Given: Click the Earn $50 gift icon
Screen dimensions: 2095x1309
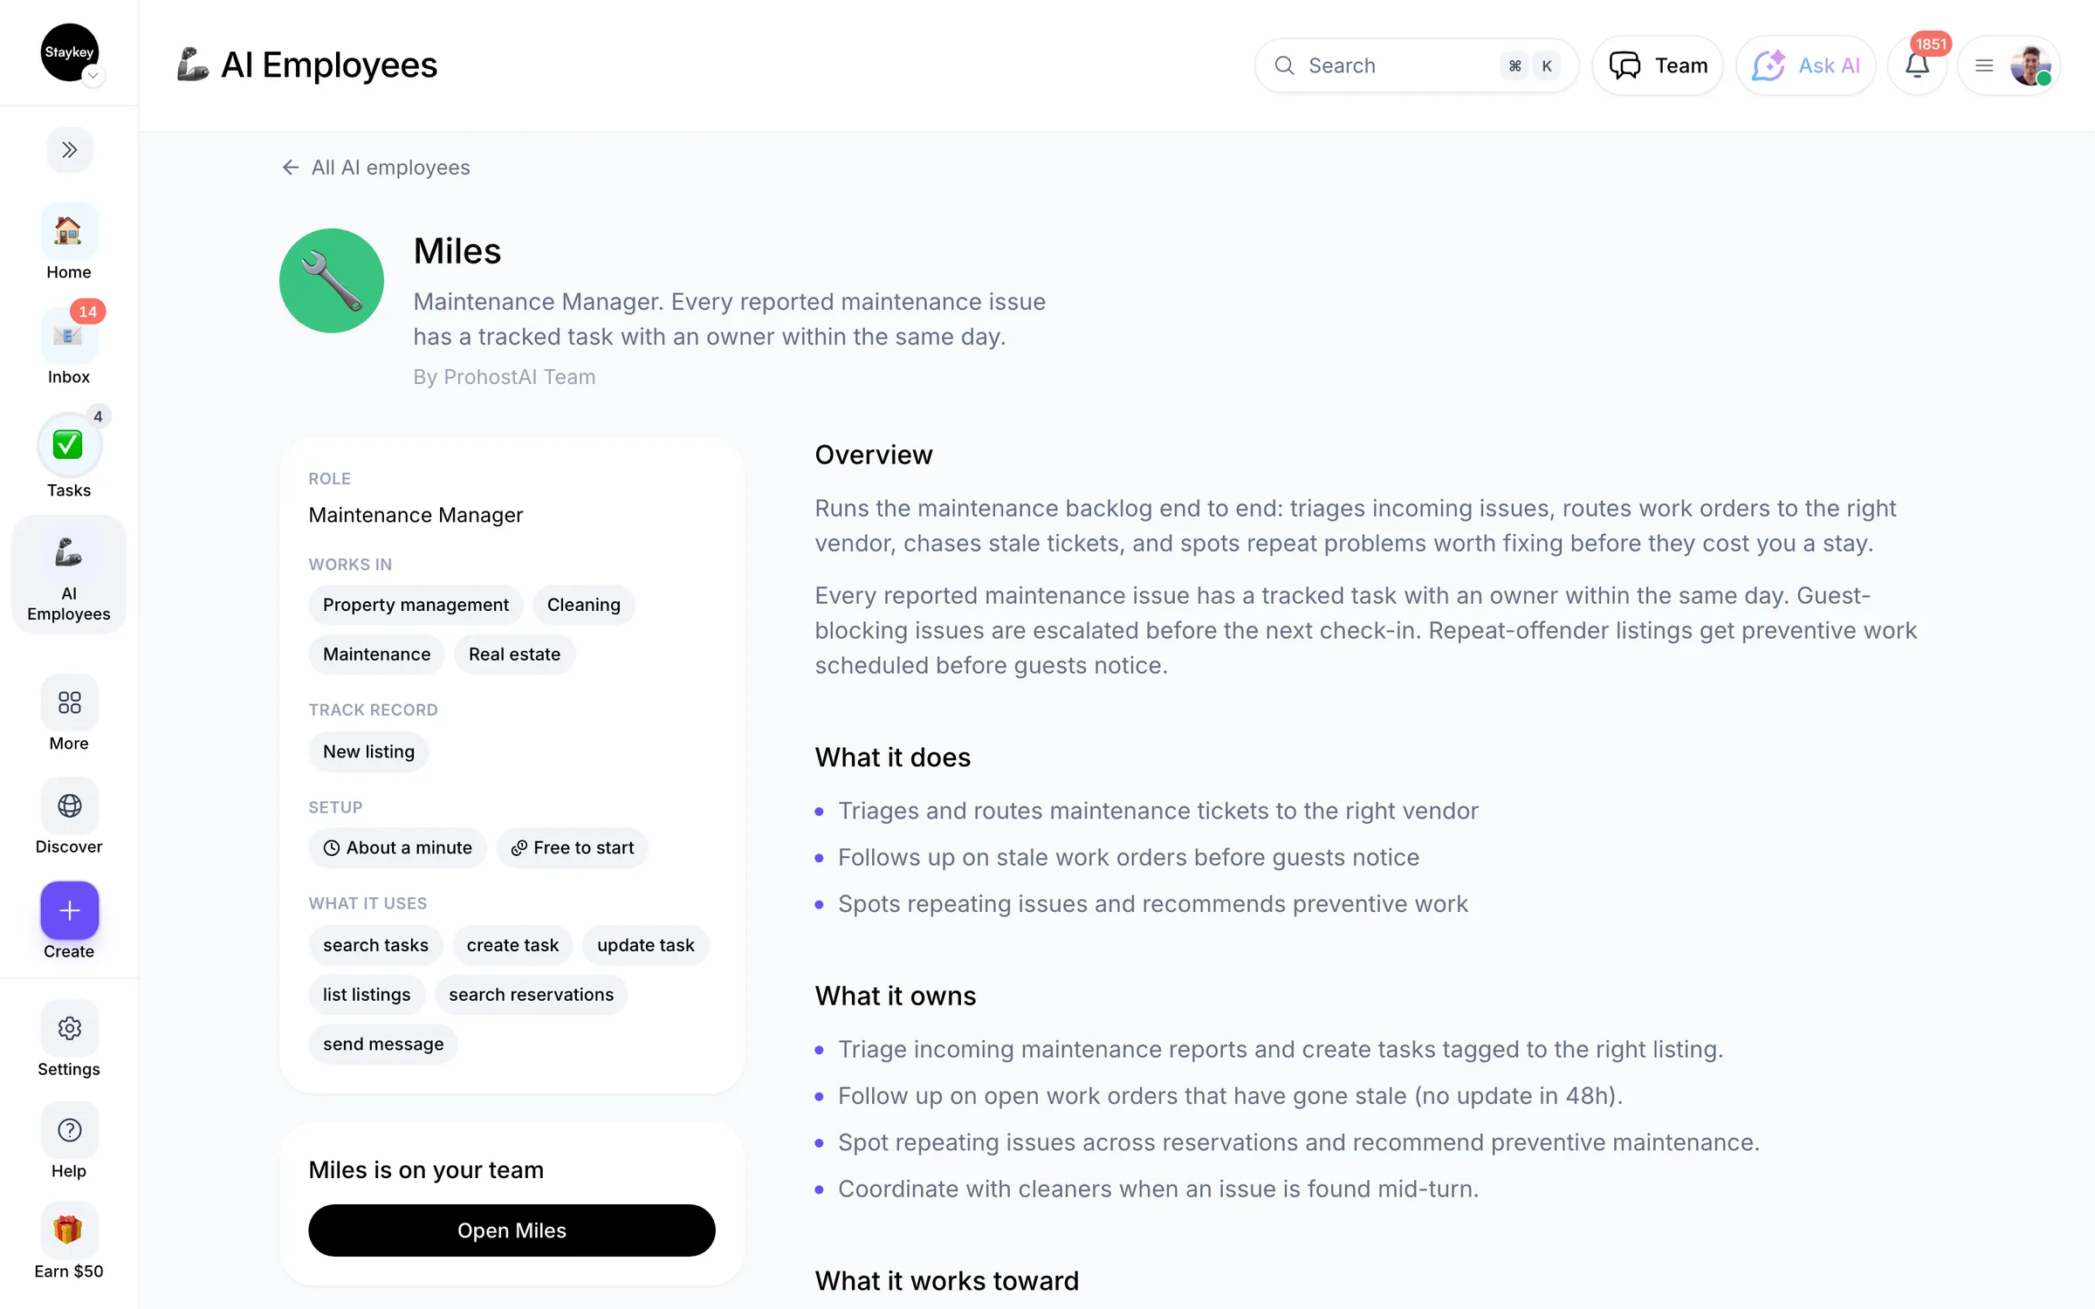Looking at the screenshot, I should [69, 1230].
